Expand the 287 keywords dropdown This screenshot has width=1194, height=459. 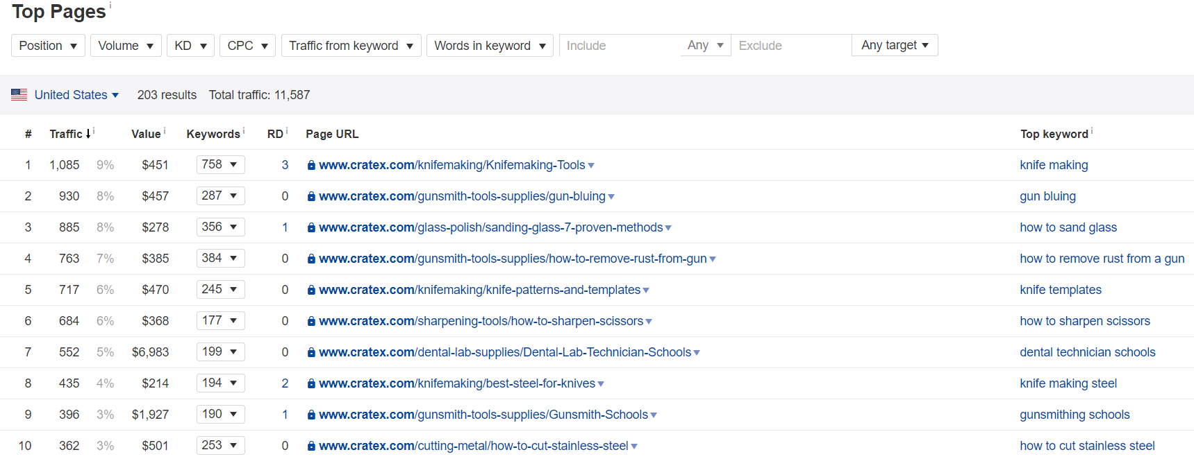click(x=220, y=196)
